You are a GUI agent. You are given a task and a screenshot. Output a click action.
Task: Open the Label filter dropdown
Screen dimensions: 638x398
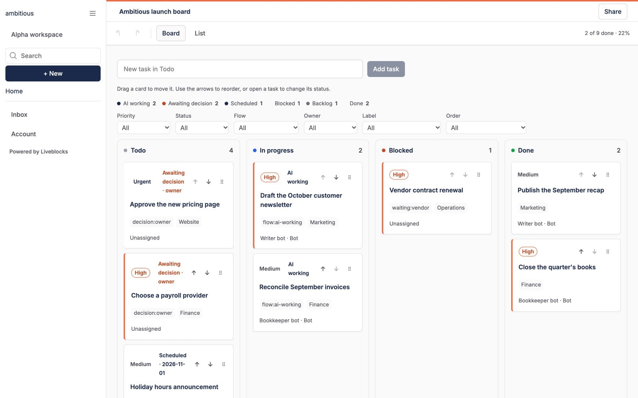[402, 128]
